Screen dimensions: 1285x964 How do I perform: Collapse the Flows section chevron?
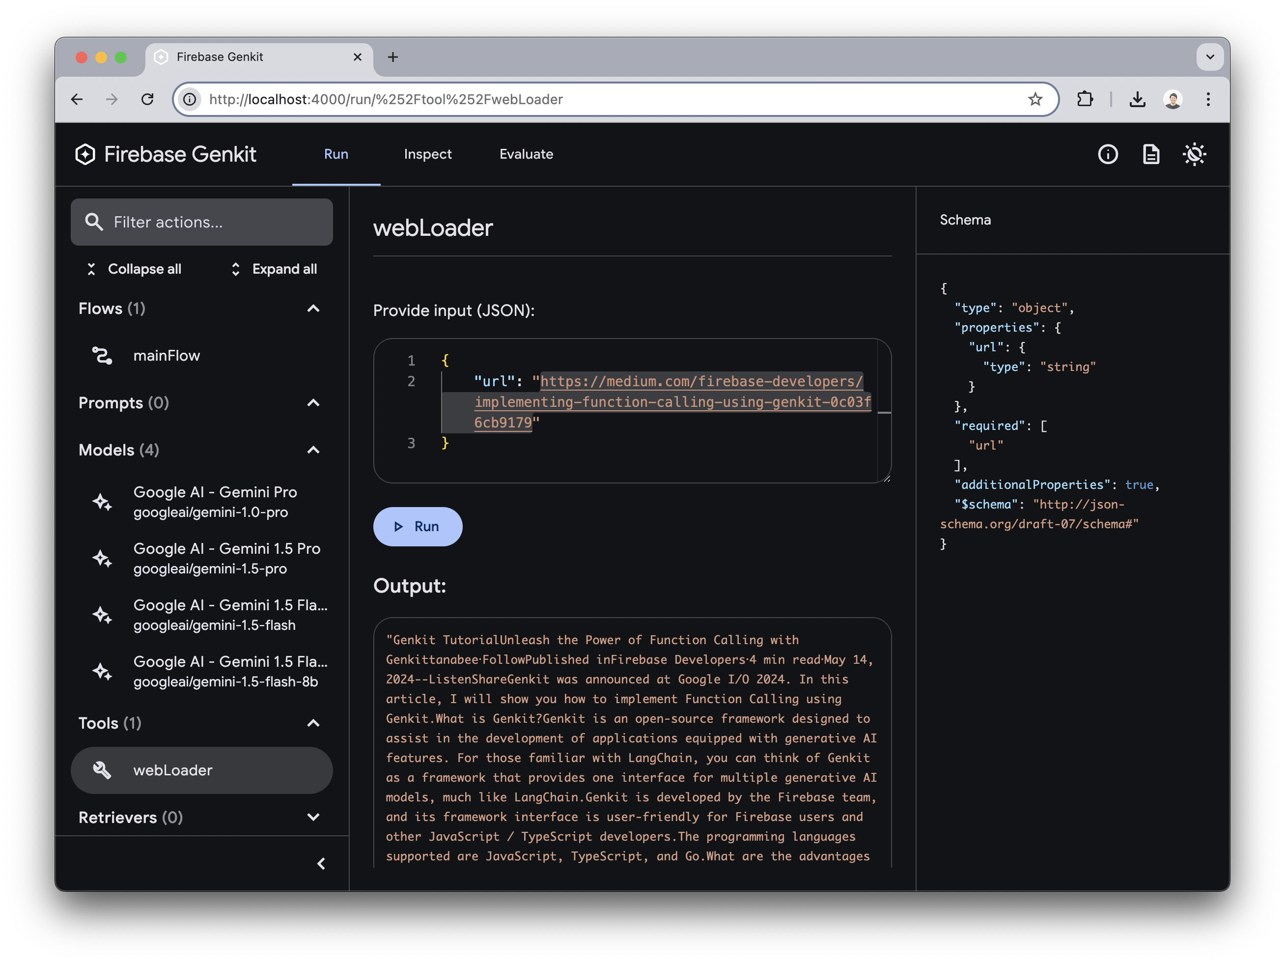pos(313,309)
